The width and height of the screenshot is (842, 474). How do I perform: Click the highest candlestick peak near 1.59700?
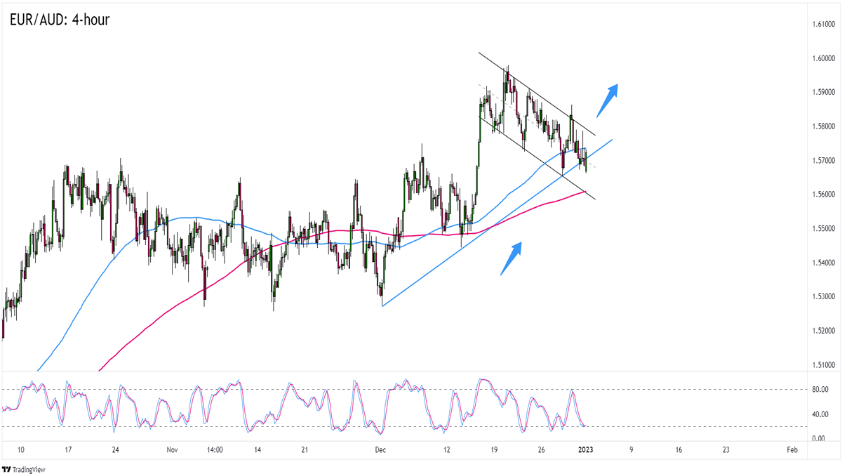pyautogui.click(x=507, y=68)
